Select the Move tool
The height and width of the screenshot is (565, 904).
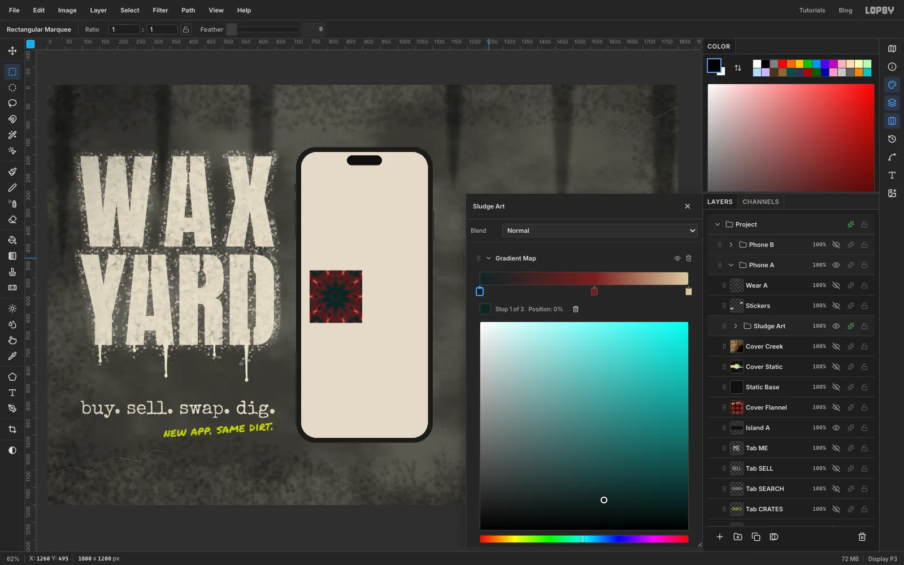click(x=12, y=51)
